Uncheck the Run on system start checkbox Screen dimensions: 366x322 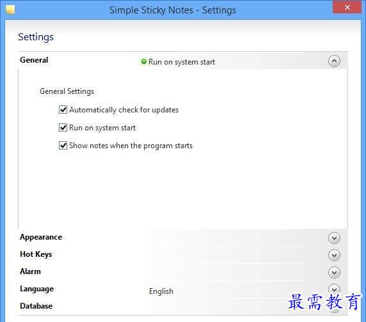(63, 128)
